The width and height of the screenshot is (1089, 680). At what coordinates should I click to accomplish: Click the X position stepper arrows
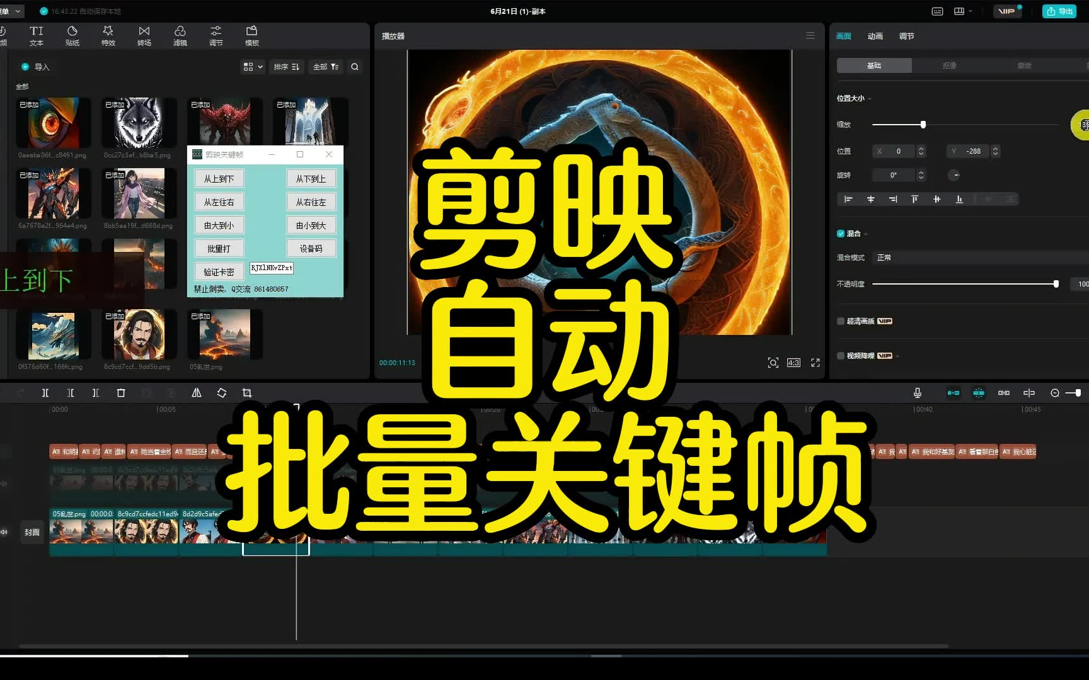pyautogui.click(x=921, y=151)
